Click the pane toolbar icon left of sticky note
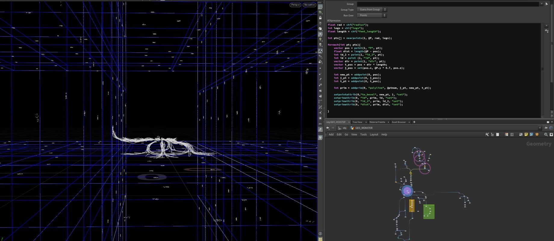 click(521, 134)
